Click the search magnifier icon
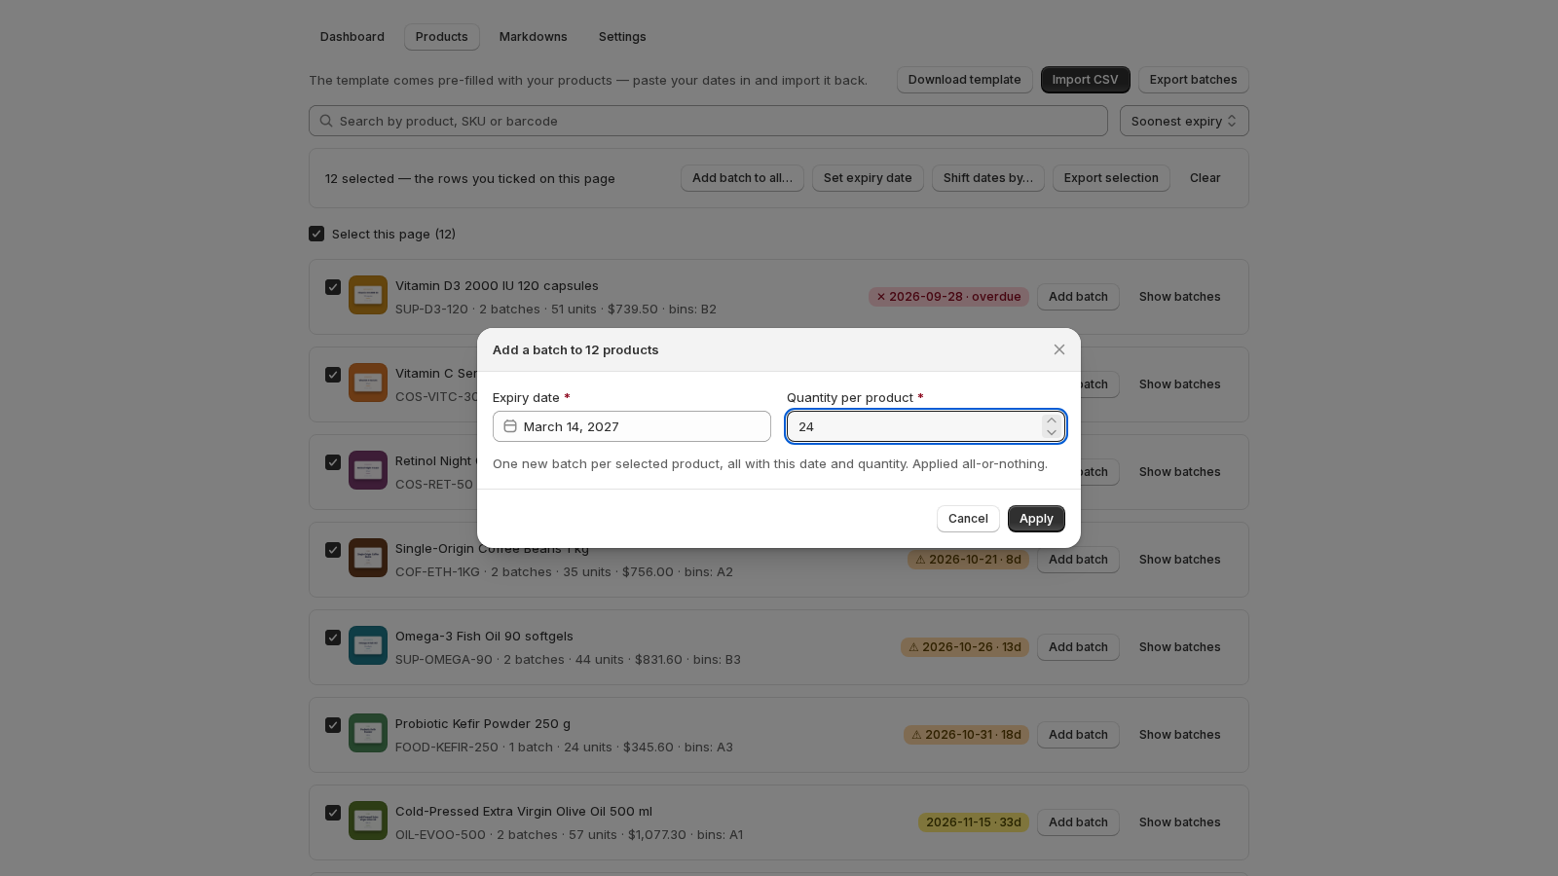Image resolution: width=1558 pixels, height=876 pixels. point(326,121)
